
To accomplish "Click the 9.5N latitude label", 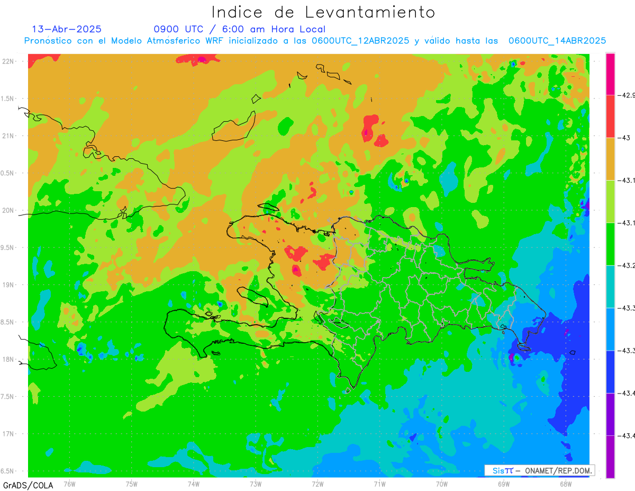I will (x=8, y=247).
